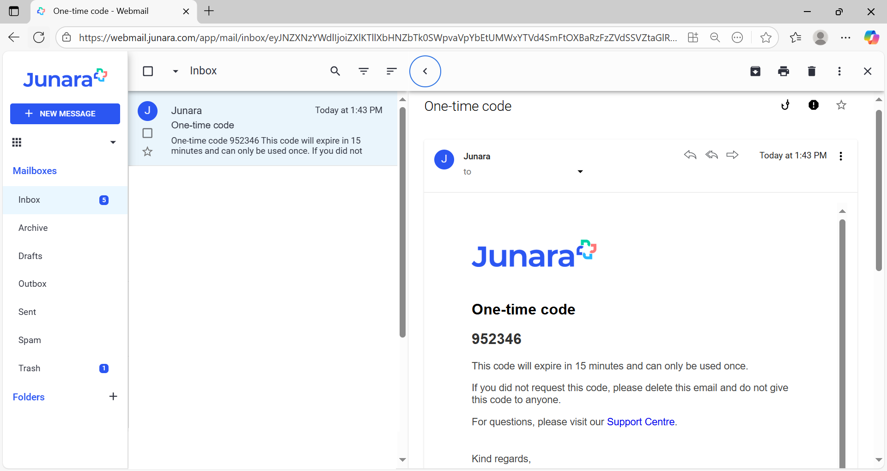Open the sort order icon
This screenshot has width=887, height=471.
[391, 71]
